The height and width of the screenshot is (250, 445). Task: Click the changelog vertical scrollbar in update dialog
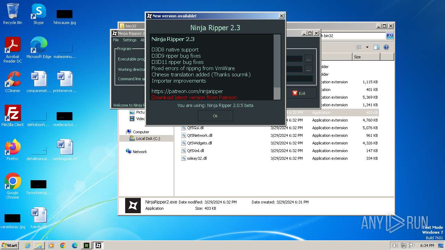(x=277, y=67)
